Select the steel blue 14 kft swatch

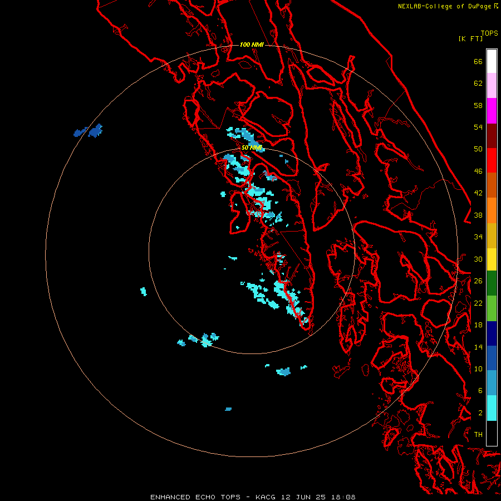(492, 383)
